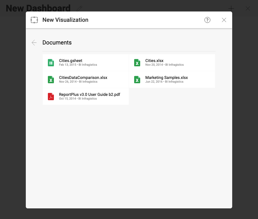258x219 pixels.
Task: Open ReportPlus v3.0 User Guide b2.pdf name
Action: click(x=89, y=94)
